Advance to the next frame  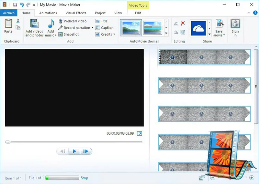(x=86, y=151)
